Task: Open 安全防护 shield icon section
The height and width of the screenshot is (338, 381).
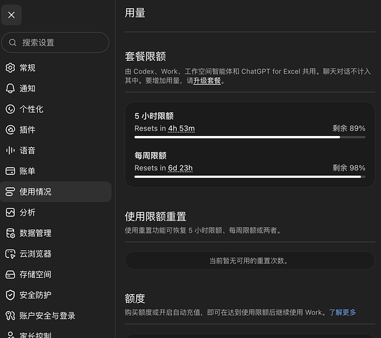Action: point(10,295)
